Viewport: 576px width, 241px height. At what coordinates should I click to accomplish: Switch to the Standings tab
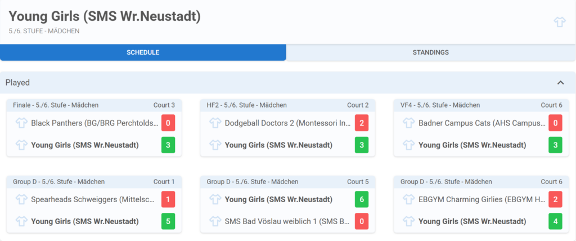click(430, 52)
